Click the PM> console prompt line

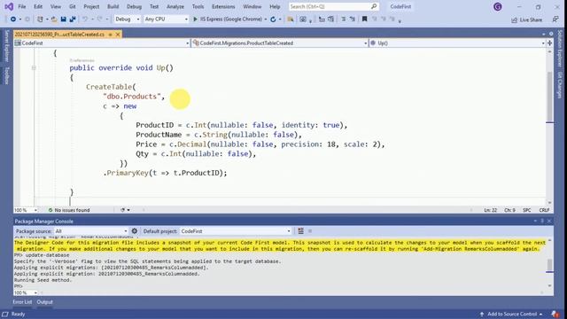tap(18, 286)
